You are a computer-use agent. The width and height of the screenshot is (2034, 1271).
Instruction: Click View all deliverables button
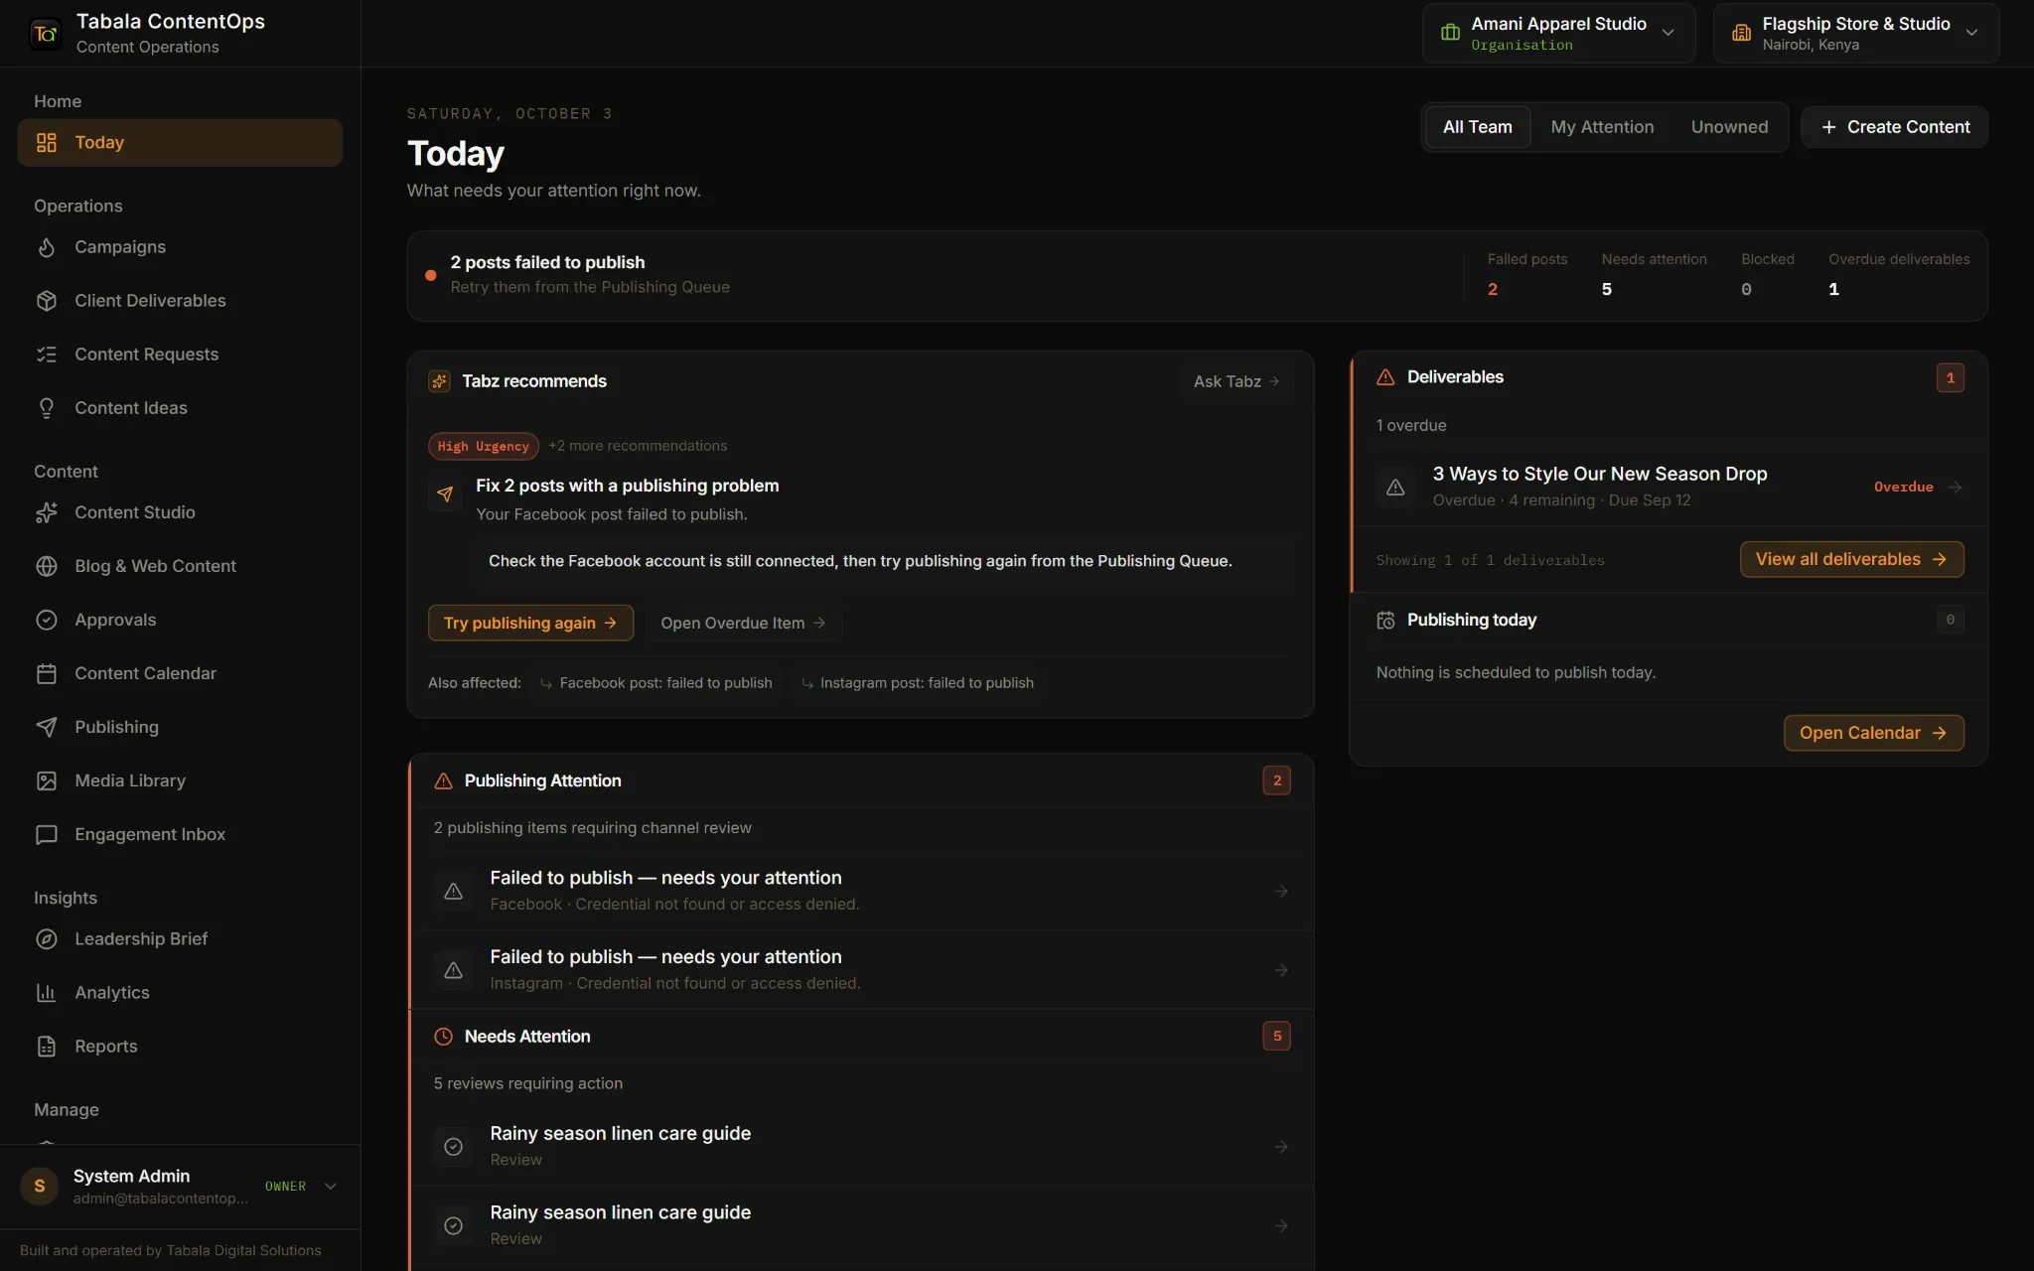(x=1851, y=559)
